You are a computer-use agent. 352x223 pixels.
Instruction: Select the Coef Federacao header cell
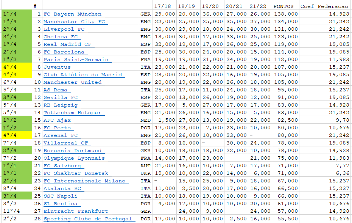coord(325,6)
